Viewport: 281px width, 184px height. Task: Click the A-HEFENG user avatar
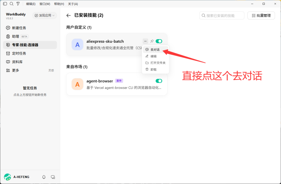point(7,177)
